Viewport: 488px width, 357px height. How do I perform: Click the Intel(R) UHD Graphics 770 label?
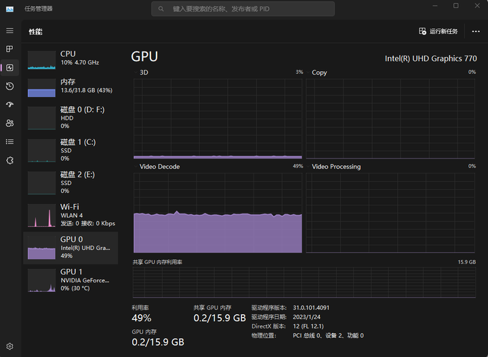(430, 58)
